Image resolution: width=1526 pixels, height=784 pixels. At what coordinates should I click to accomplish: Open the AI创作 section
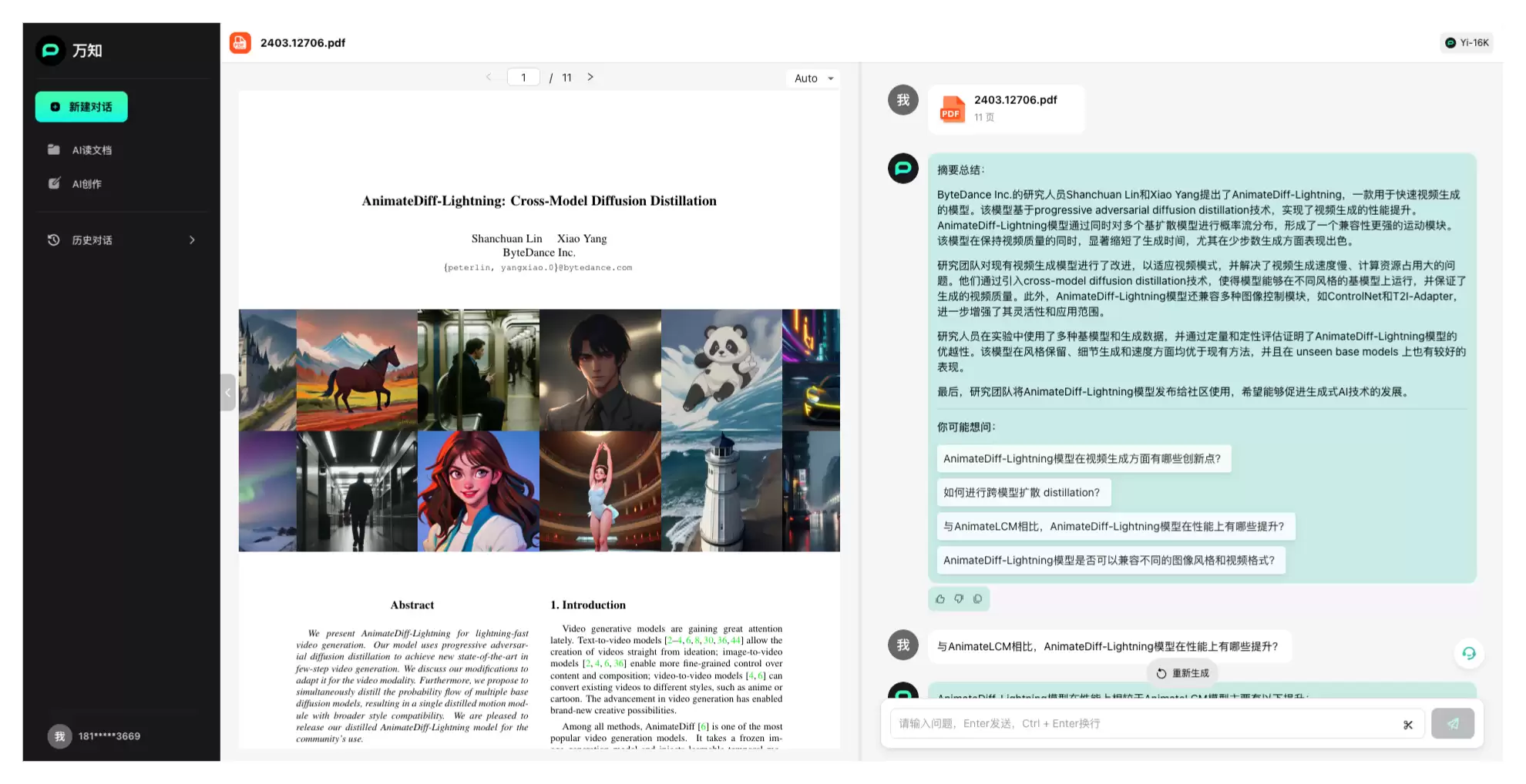click(86, 184)
